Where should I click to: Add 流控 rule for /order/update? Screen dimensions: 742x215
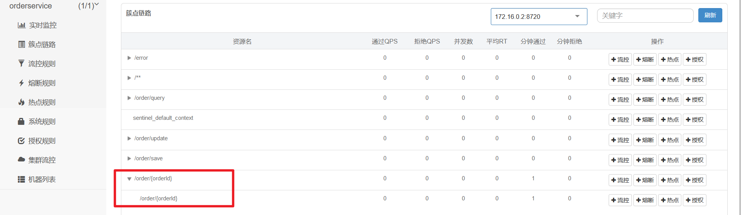620,140
